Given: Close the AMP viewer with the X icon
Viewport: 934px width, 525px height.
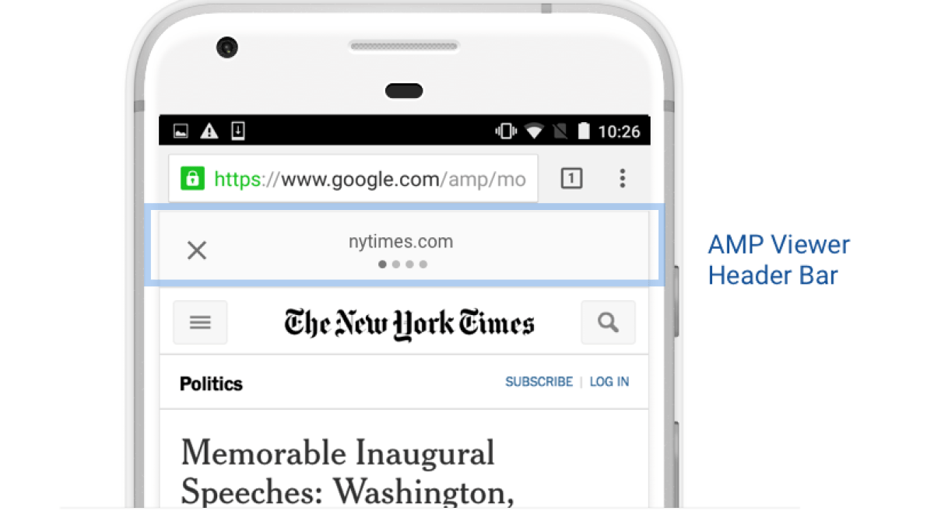Looking at the screenshot, I should tap(197, 250).
